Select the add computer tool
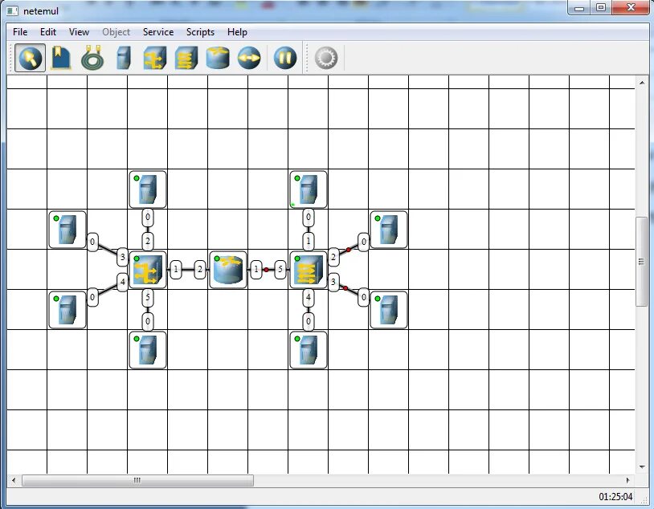Screen dimensions: 654x509 coord(124,58)
